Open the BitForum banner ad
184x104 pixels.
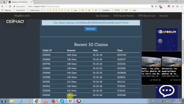[x=167, y=40]
